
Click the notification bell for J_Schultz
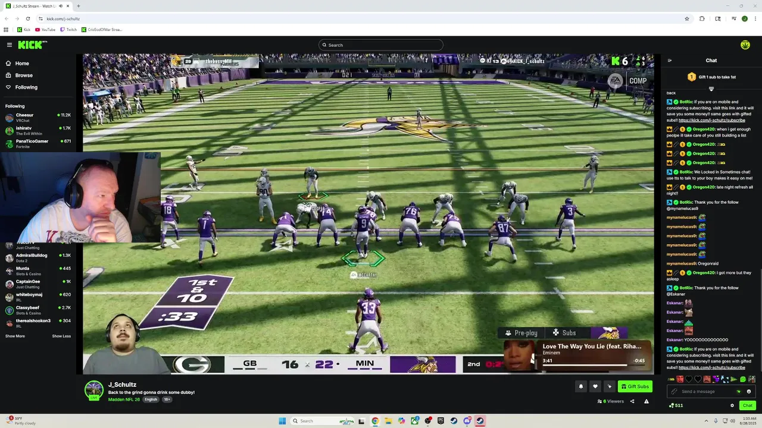tap(581, 386)
